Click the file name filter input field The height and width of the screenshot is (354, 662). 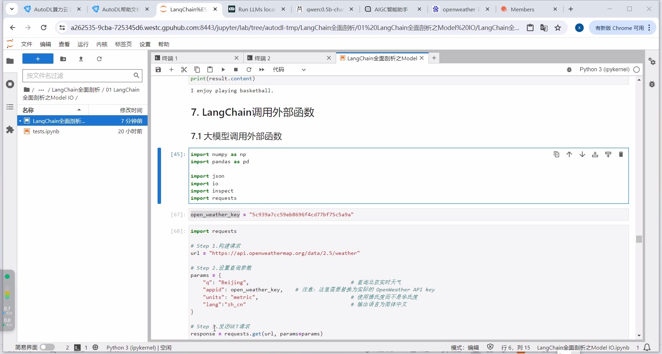79,75
